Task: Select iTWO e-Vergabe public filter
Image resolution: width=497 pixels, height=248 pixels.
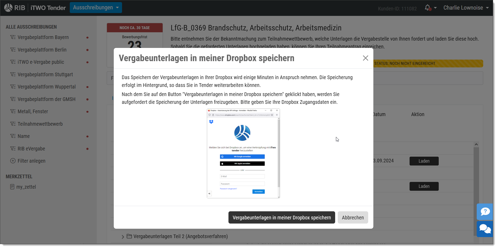Action: tap(41, 62)
